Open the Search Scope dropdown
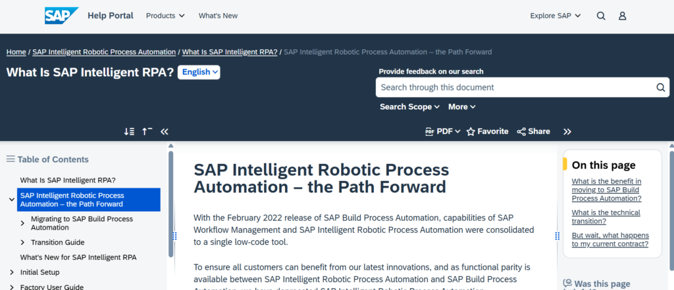Screen dimensions: 674x290 click(410, 107)
